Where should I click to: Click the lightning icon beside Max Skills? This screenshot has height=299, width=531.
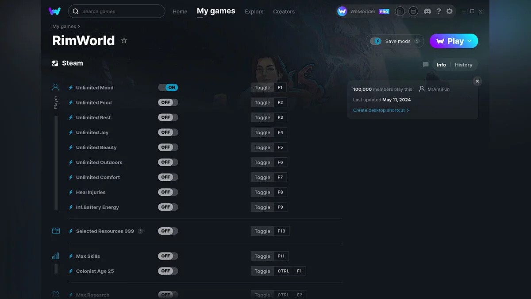(71, 256)
